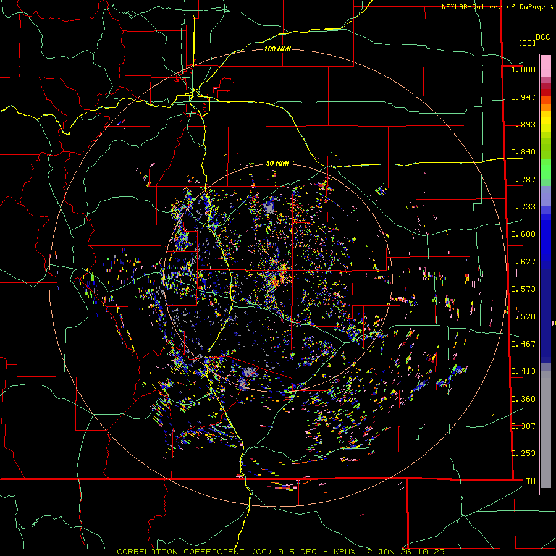Image resolution: width=556 pixels, height=556 pixels.
Task: Click the 0.947 value on color scale
Action: (x=523, y=97)
